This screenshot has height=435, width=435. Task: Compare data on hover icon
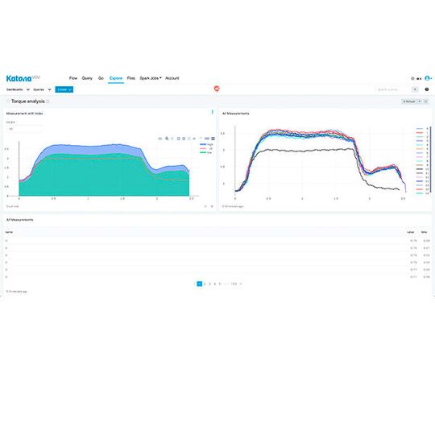coord(213,139)
